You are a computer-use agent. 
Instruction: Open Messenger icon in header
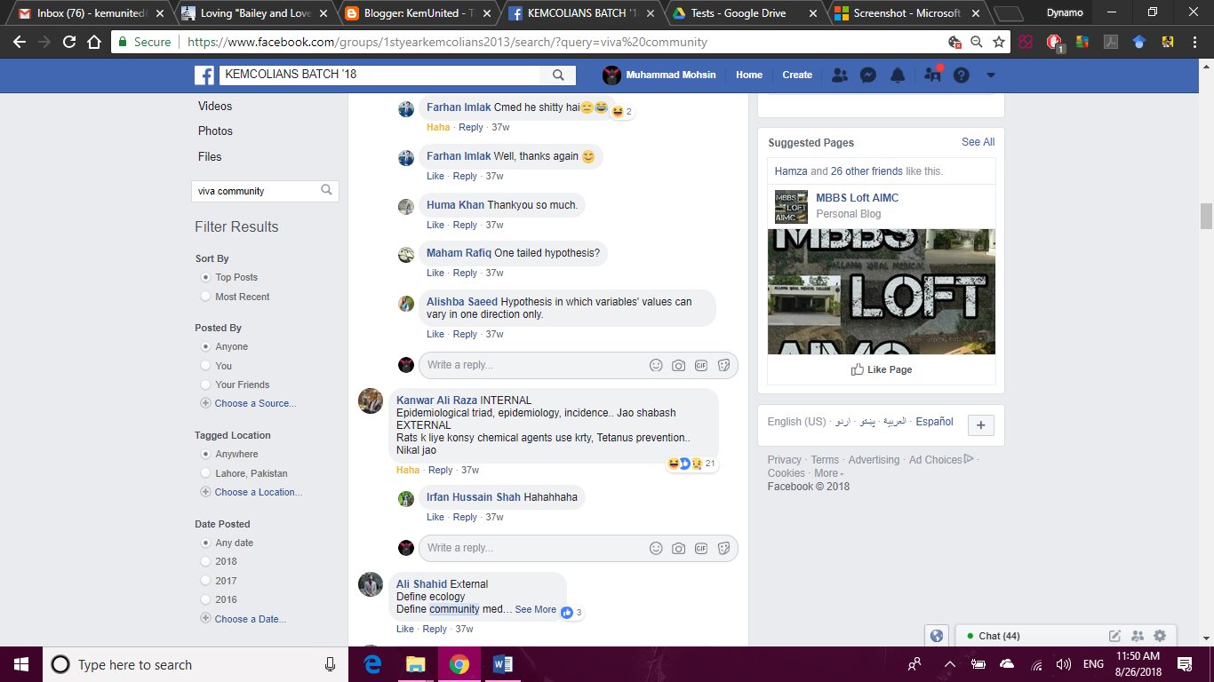click(868, 75)
